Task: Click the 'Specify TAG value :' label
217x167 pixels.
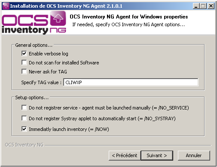Action: point(41,82)
